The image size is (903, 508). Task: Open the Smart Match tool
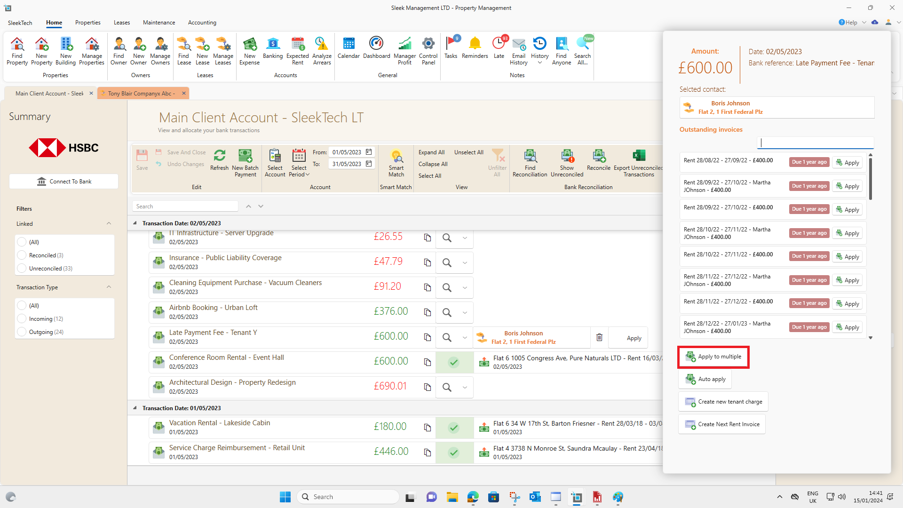coord(396,162)
